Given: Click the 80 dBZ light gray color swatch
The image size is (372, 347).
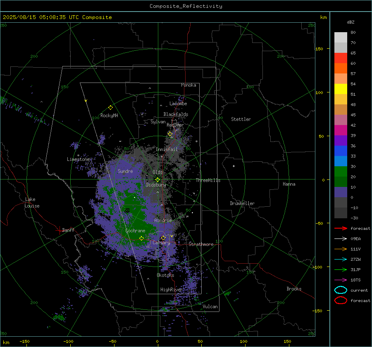Looking at the screenshot, I should click(x=341, y=37).
